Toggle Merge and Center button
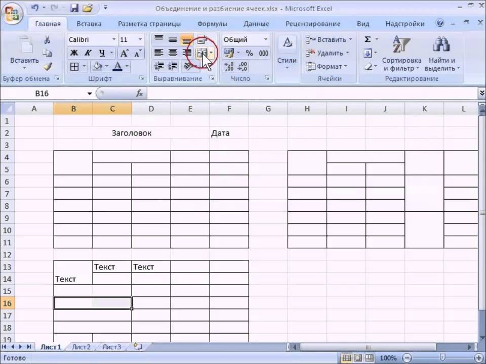 click(x=201, y=53)
